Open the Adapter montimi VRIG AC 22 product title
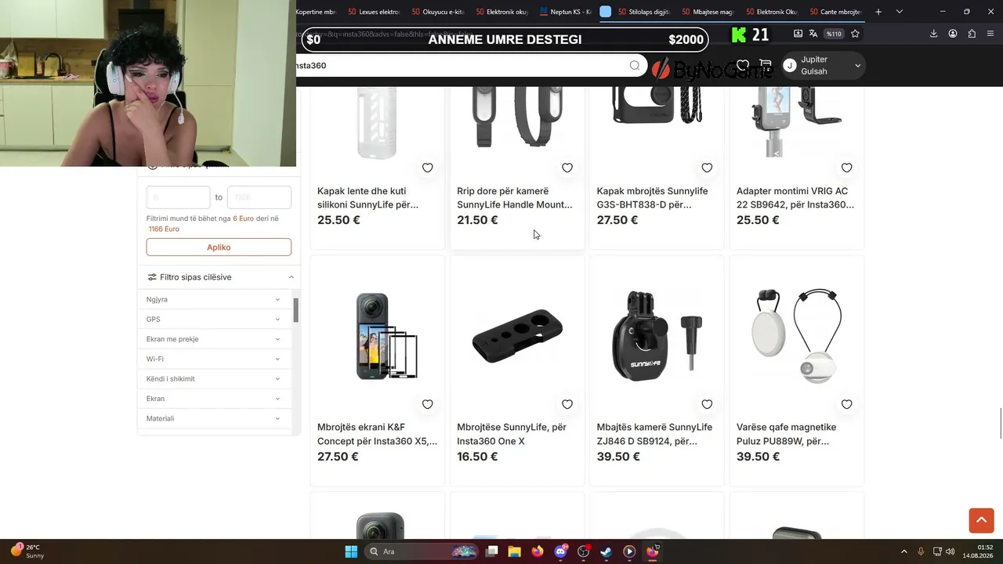This screenshot has width=1003, height=564. click(795, 198)
